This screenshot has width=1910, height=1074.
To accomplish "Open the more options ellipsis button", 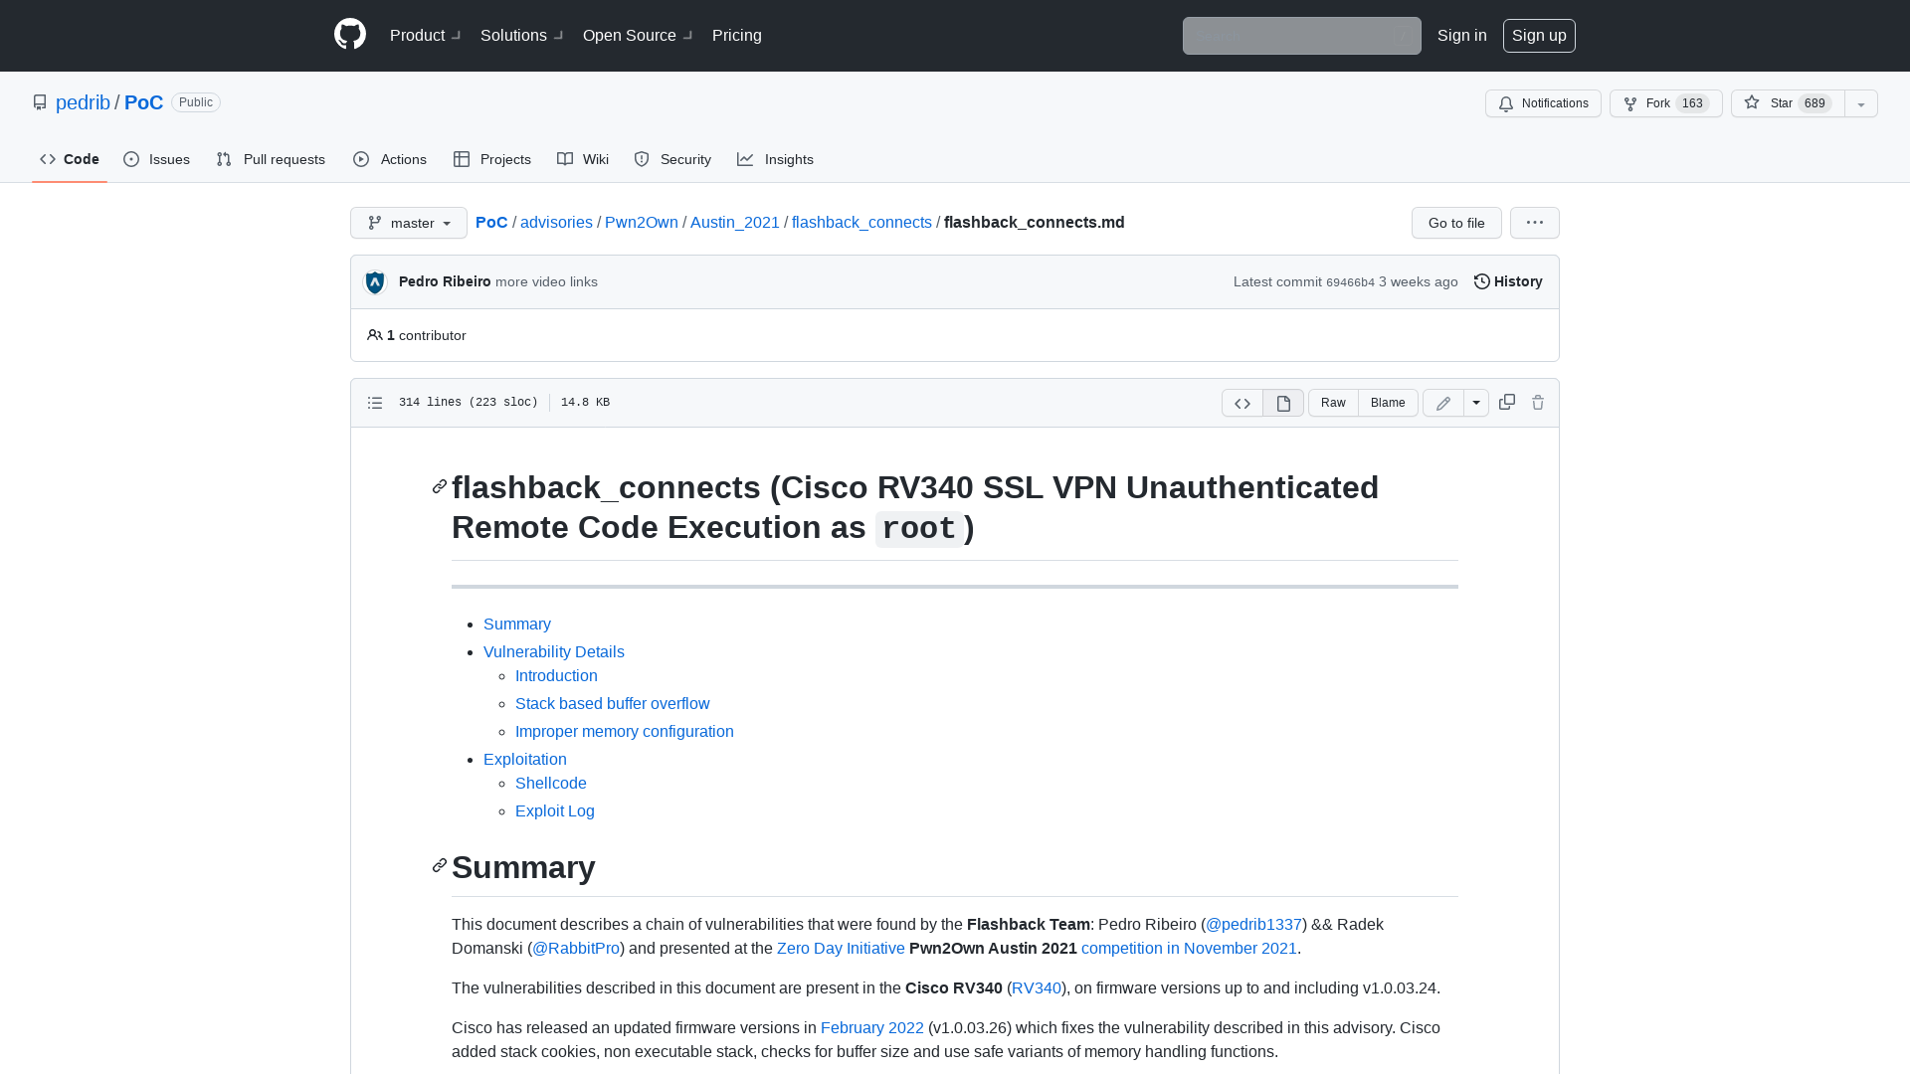I will point(1535,223).
